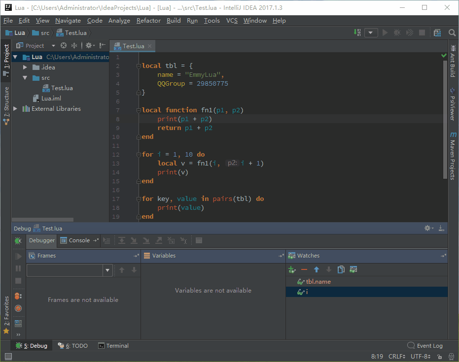The height and width of the screenshot is (362, 459).
Task: Expand the .idea folder
Action: [x=25, y=67]
